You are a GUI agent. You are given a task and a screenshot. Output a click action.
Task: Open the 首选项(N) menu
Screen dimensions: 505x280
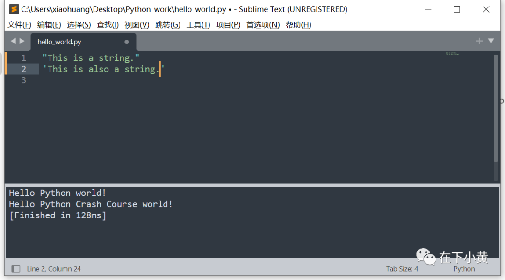click(x=263, y=25)
